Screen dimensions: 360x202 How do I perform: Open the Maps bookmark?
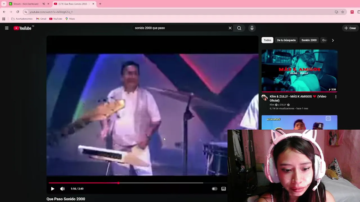[x=70, y=19]
